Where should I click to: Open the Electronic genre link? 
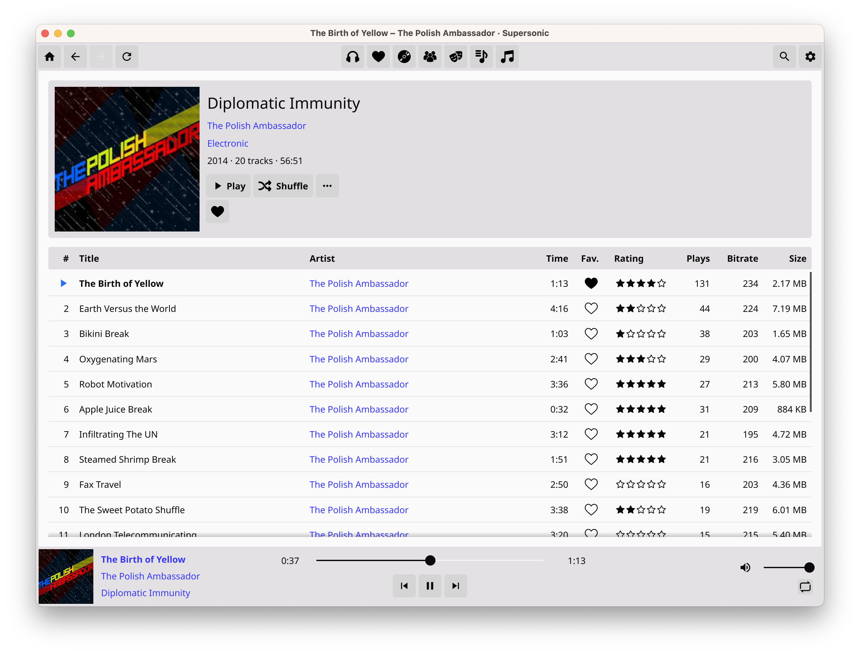[228, 143]
